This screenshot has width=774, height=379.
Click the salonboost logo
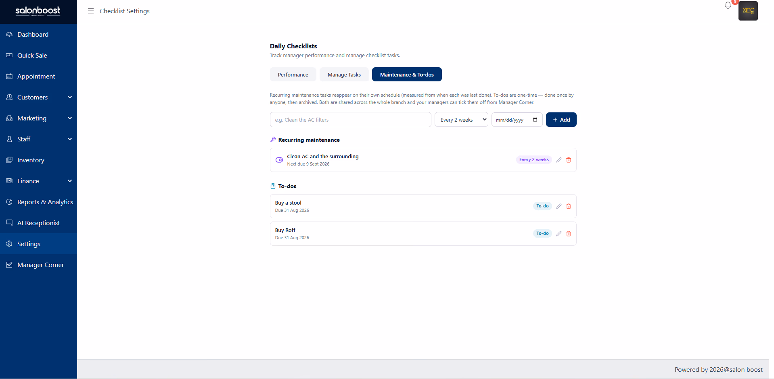[x=38, y=11]
